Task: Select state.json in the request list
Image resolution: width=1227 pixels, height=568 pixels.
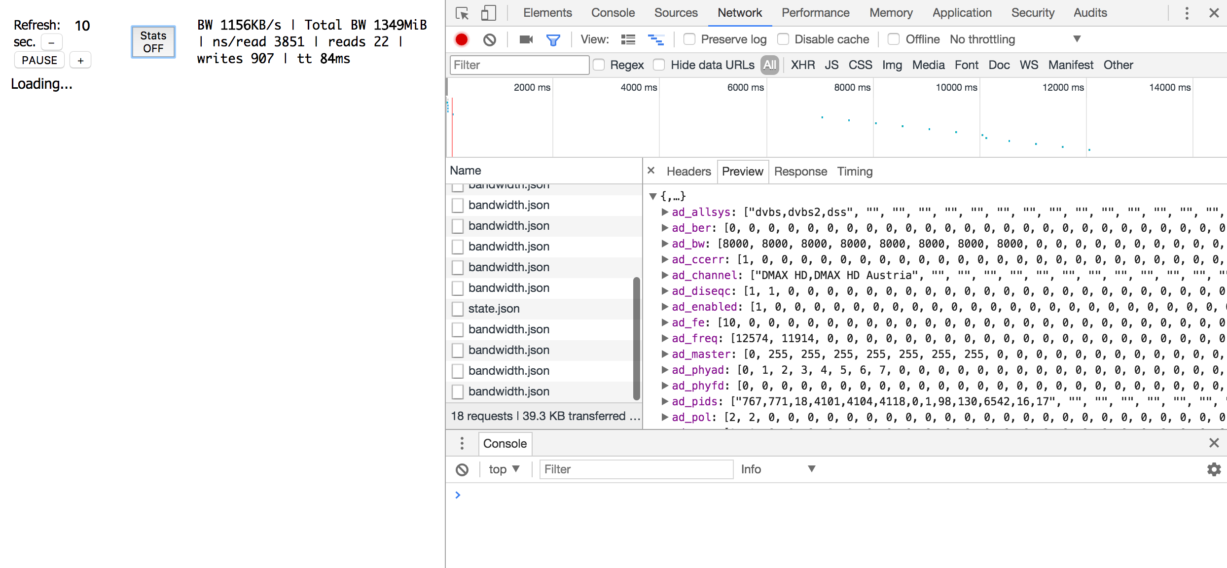Action: coord(493,308)
